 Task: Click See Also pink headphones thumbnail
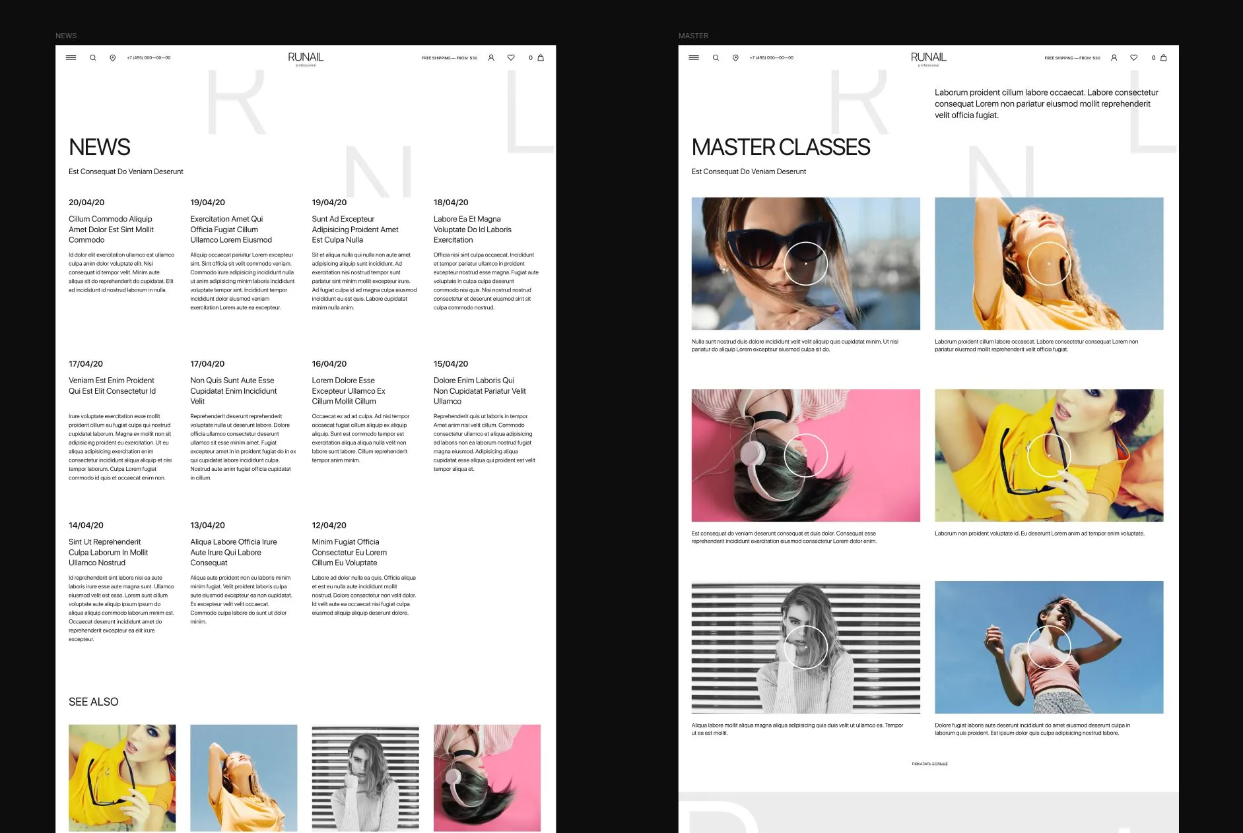(x=487, y=778)
